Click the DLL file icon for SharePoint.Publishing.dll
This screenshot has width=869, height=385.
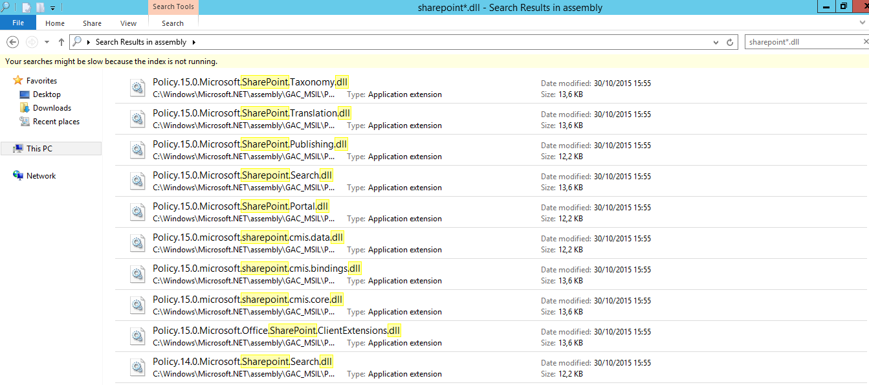(138, 150)
